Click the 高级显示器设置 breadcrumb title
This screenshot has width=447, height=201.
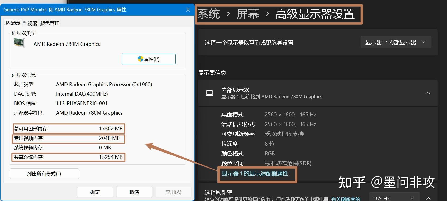coord(315,14)
